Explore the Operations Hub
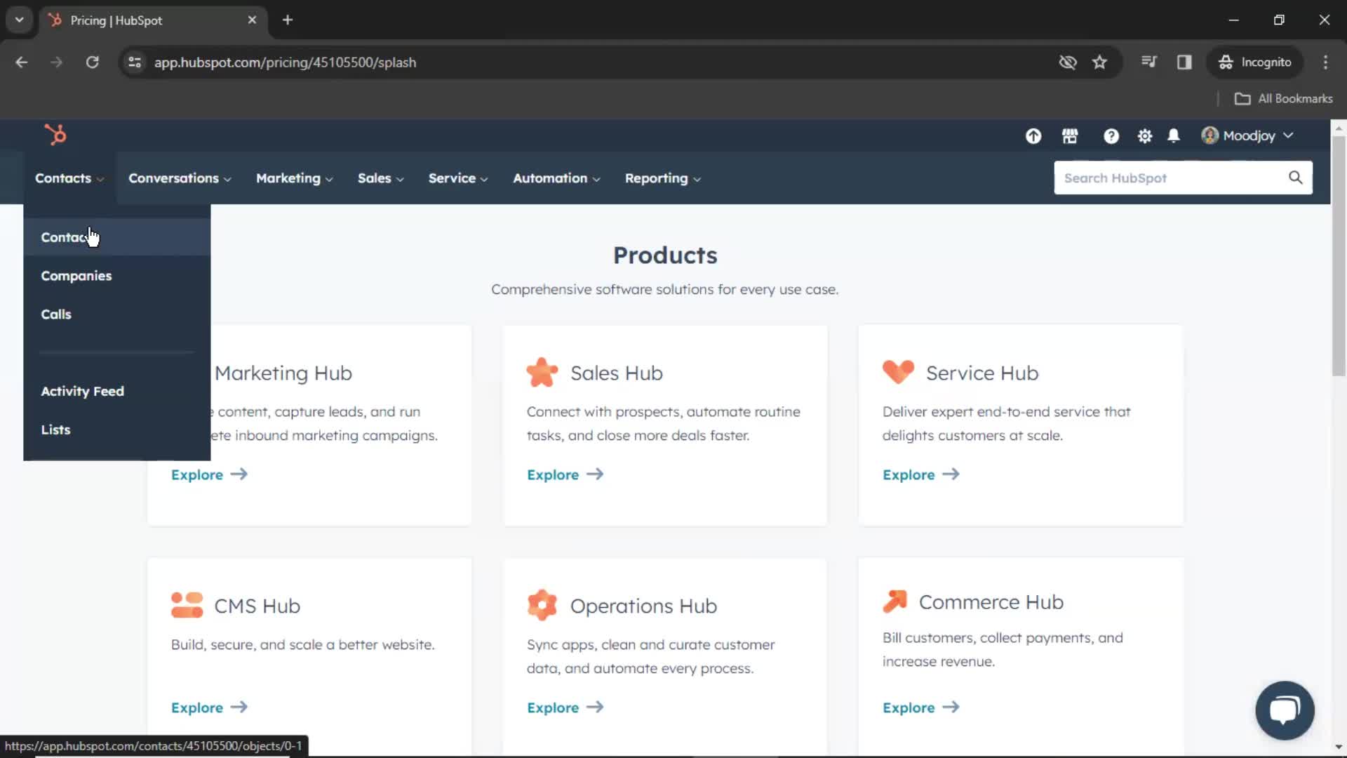The image size is (1347, 758). [x=565, y=707]
